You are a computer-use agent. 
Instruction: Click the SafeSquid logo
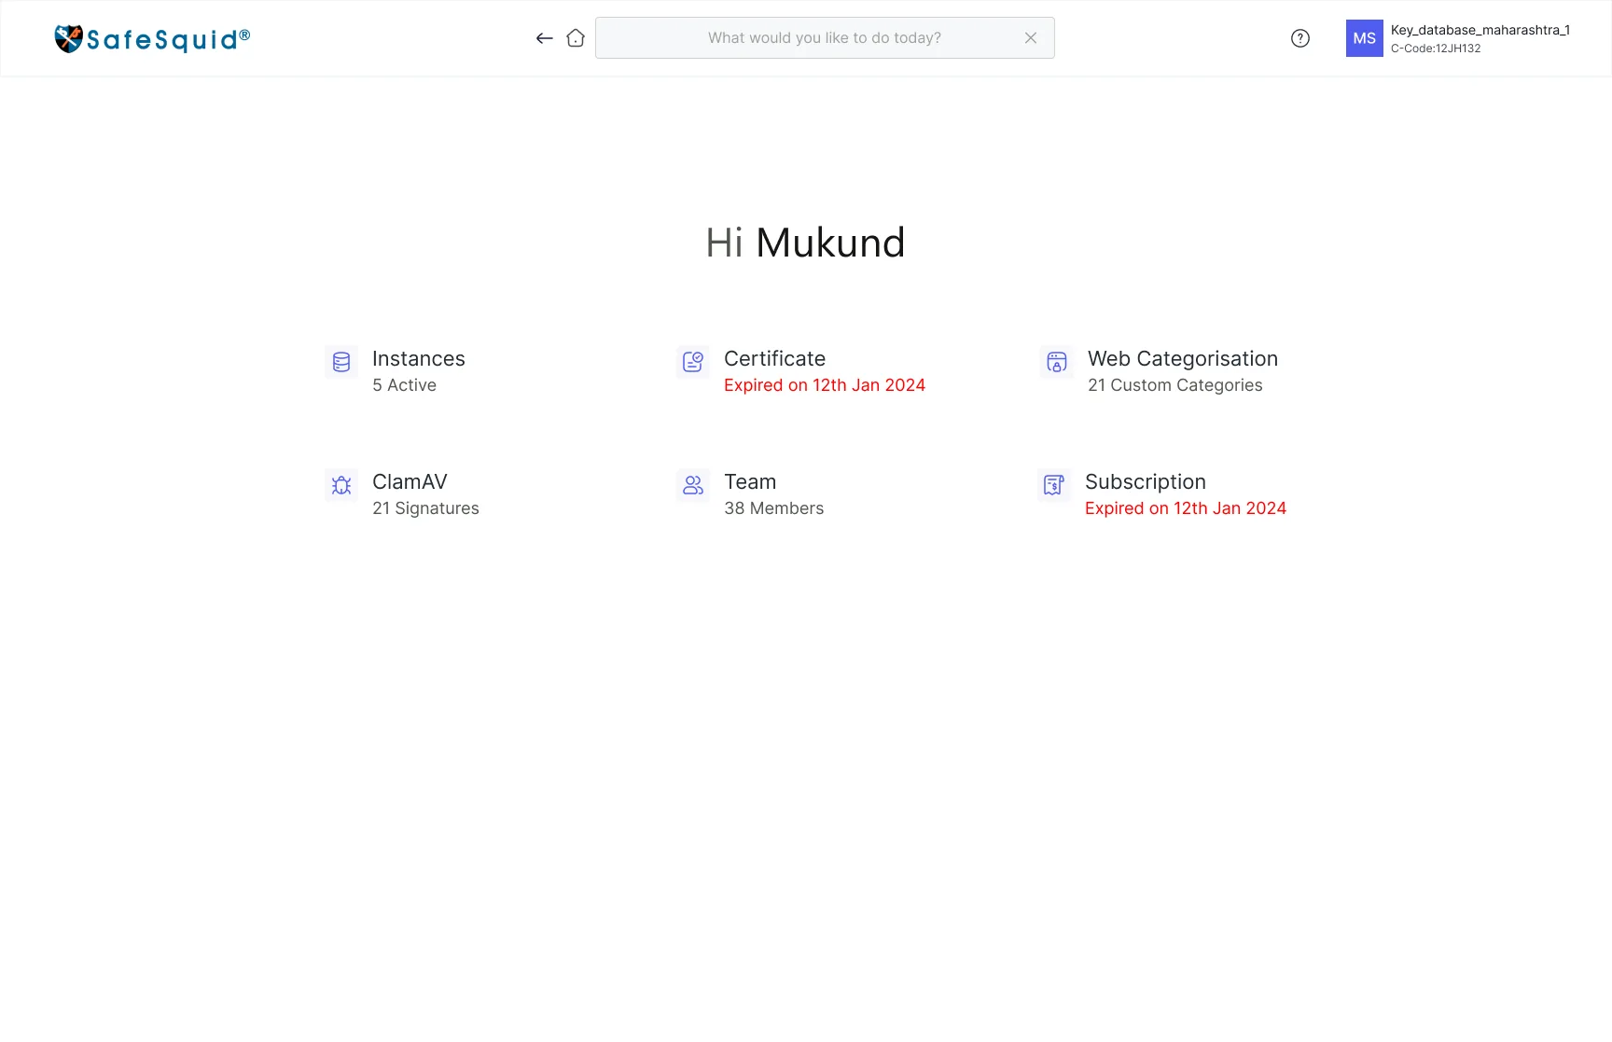(x=152, y=38)
